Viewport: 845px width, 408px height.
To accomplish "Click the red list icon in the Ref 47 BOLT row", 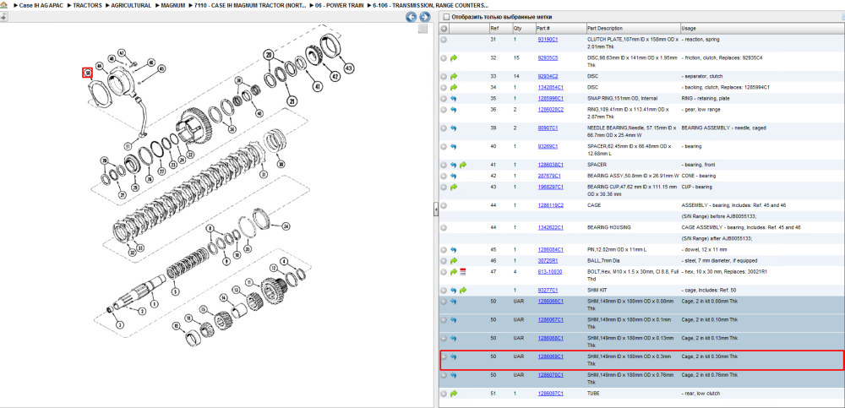I will pos(463,272).
